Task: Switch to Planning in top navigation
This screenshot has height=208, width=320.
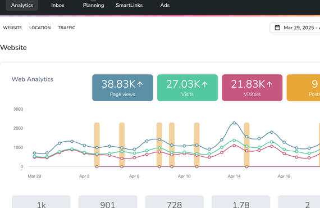Action: tap(93, 5)
